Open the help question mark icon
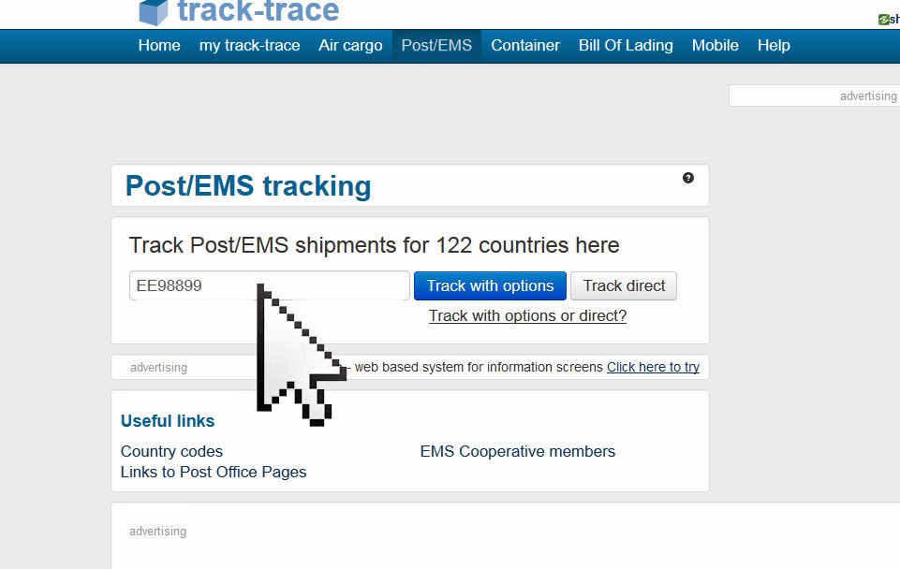Screen dimensions: 900x569 tap(688, 178)
